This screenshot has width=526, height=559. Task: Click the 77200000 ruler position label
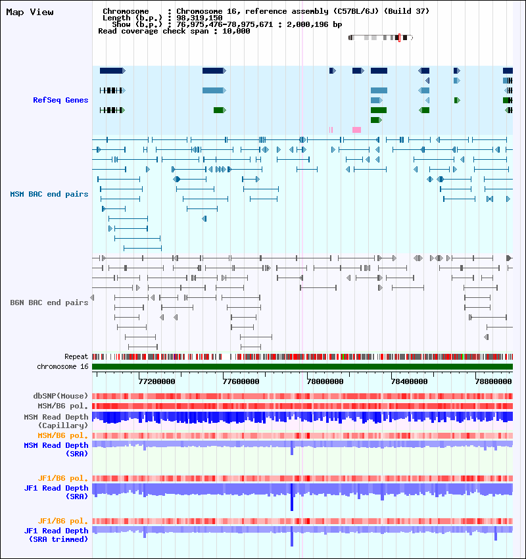coord(156,381)
